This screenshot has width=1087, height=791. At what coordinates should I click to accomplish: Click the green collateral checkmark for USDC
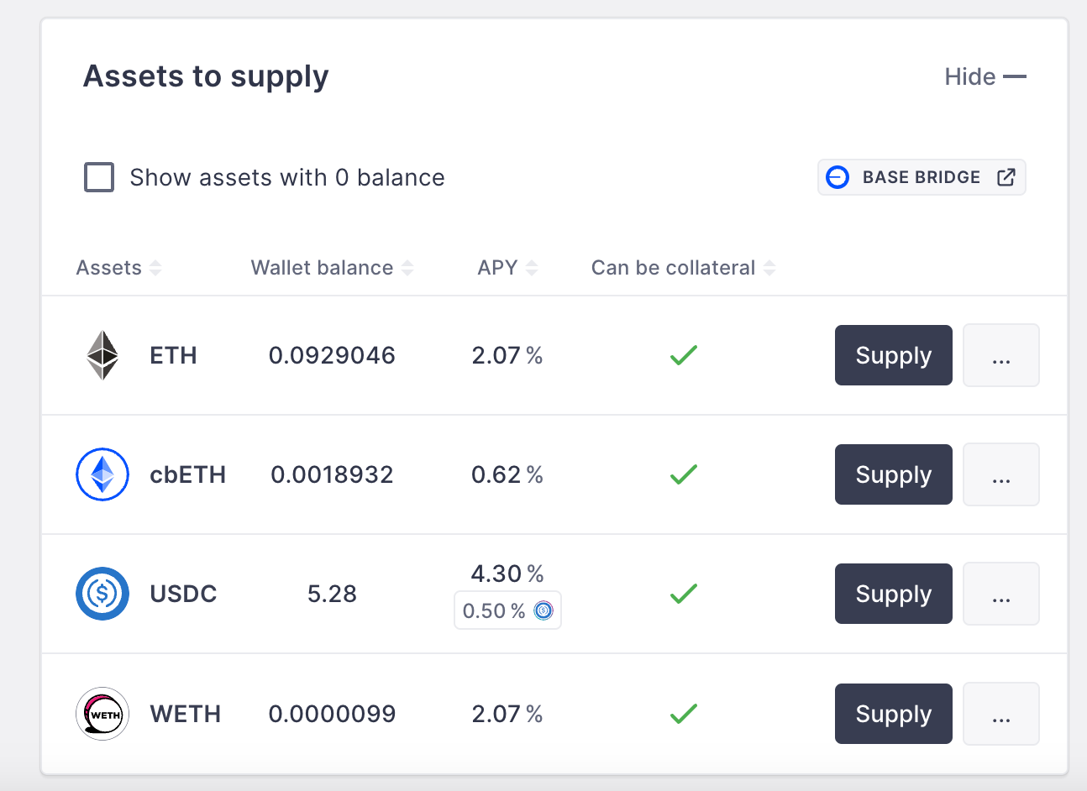point(684,594)
